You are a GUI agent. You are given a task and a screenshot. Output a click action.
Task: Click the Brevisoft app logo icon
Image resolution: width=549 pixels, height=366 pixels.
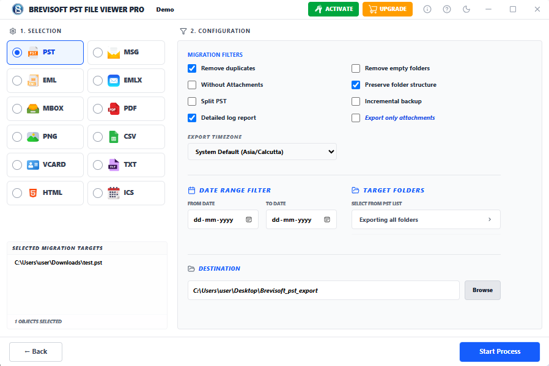18,9
